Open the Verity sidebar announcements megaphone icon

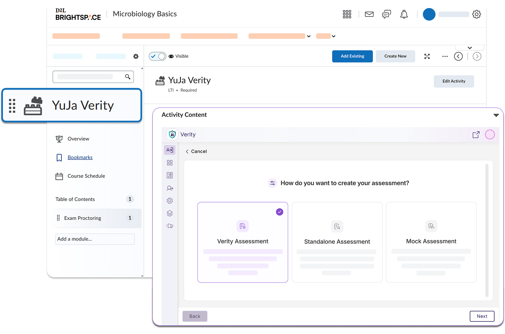pos(170,226)
